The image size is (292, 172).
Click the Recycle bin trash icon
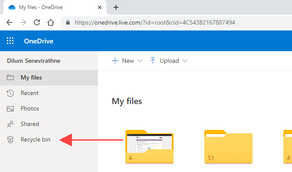(10, 140)
